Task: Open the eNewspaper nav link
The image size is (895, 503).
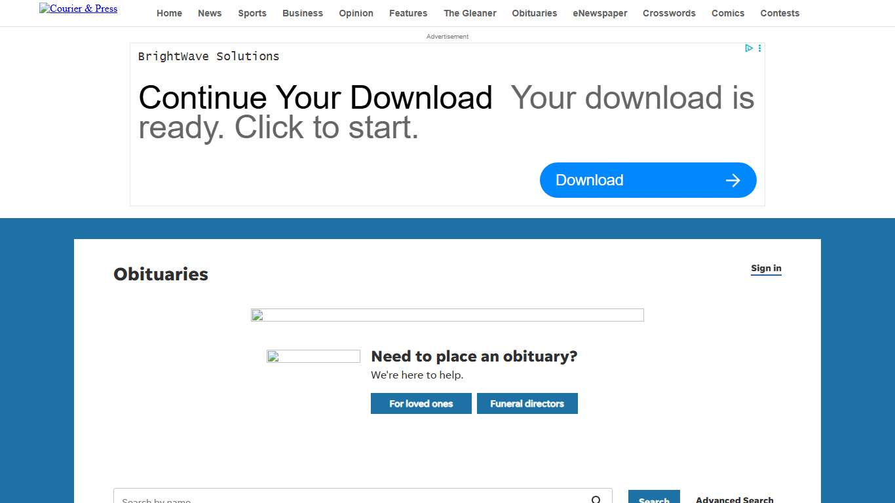Action: 600,13
